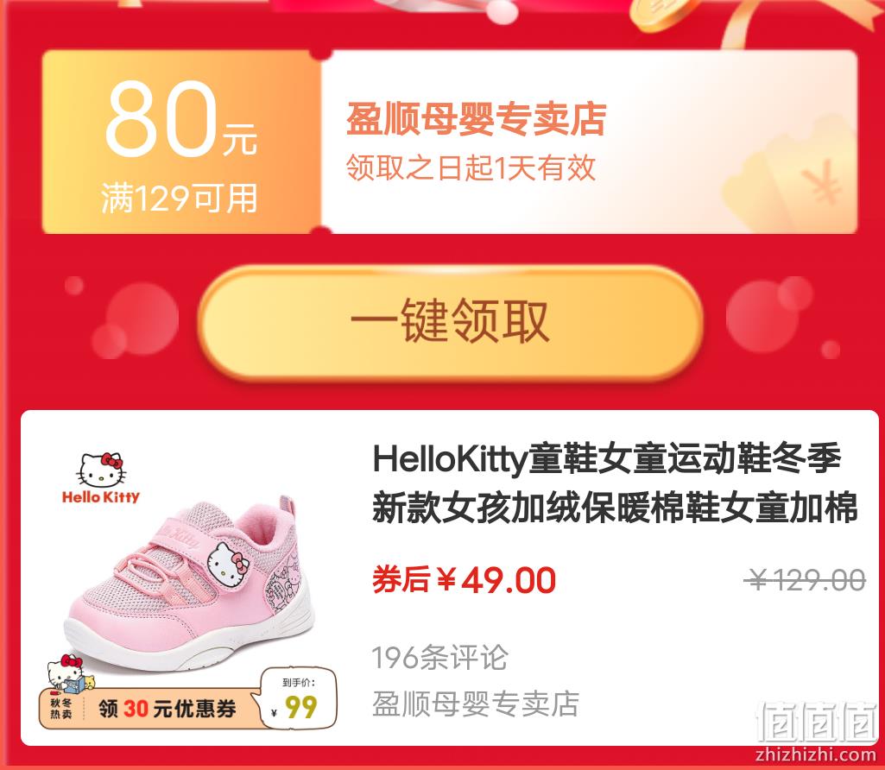This screenshot has width=885, height=770.
Task: Click the Hello Kitty brand logo
Action: coord(100,477)
